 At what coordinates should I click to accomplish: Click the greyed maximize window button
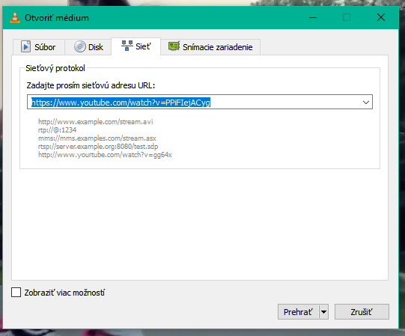point(347,18)
